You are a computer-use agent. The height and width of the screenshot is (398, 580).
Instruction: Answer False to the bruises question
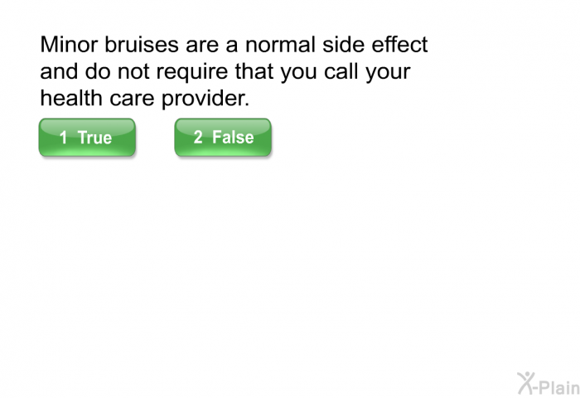pos(223,138)
